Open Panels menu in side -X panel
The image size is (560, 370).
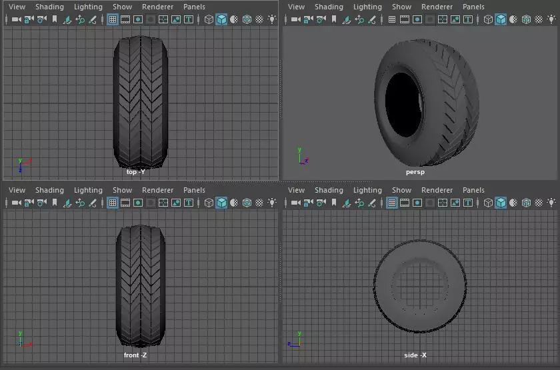[473, 190]
